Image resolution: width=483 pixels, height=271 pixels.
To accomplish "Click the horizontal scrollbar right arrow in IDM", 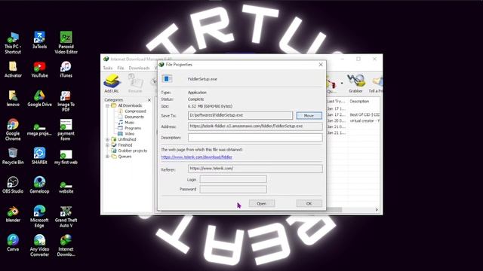I will [377, 209].
